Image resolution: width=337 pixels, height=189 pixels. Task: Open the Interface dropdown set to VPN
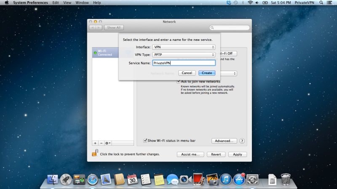184,47
